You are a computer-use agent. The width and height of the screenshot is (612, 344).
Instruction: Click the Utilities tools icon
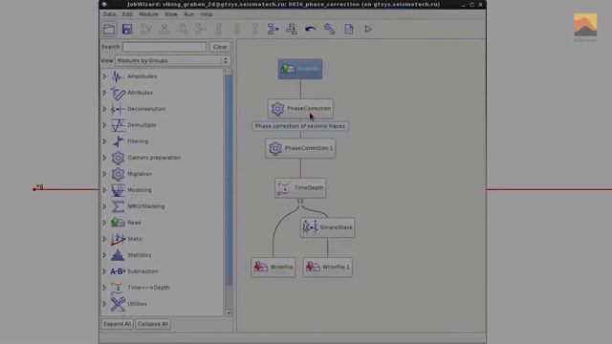(118, 304)
